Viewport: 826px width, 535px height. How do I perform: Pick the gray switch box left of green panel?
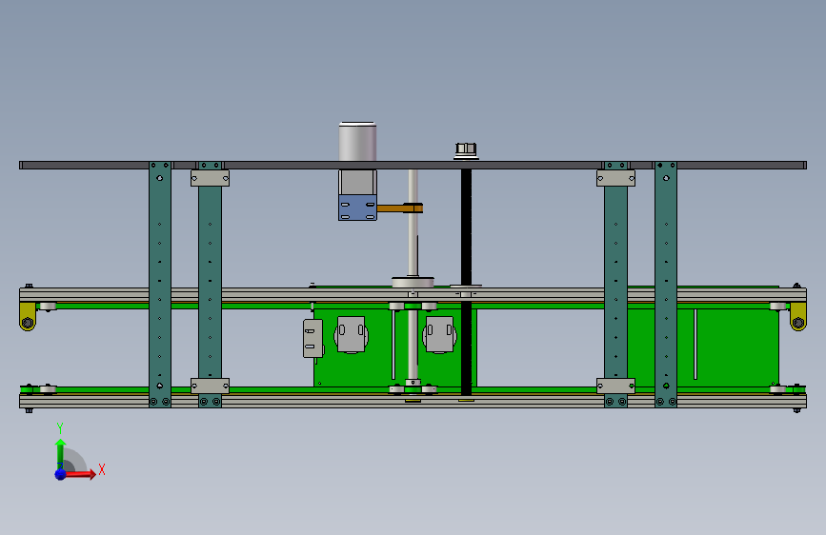pos(312,339)
